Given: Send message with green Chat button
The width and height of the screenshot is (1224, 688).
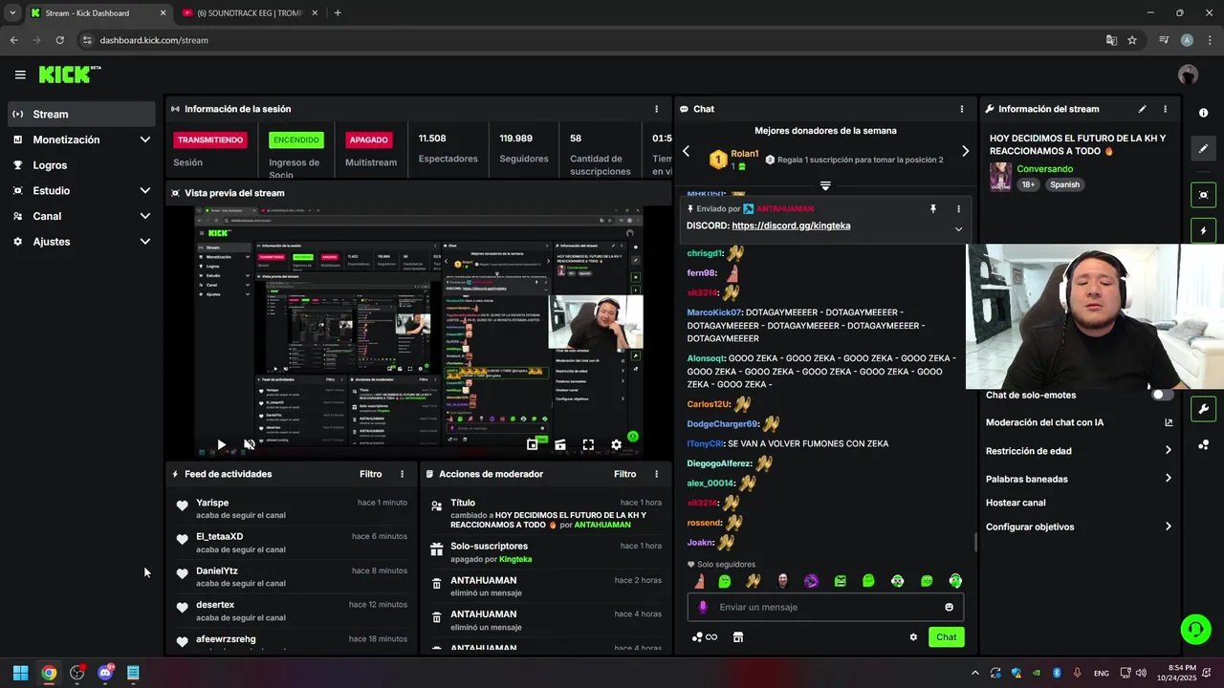Looking at the screenshot, I should pyautogui.click(x=946, y=637).
